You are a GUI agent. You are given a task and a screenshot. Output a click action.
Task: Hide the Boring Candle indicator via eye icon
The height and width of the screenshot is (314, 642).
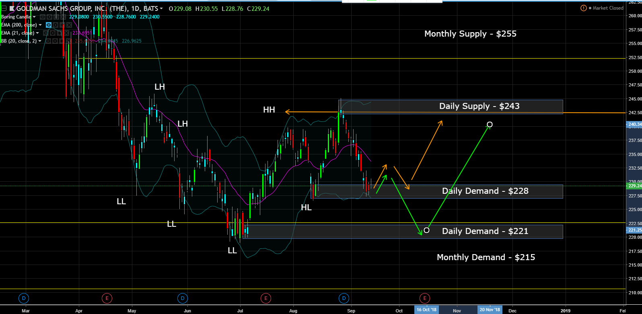click(42, 17)
